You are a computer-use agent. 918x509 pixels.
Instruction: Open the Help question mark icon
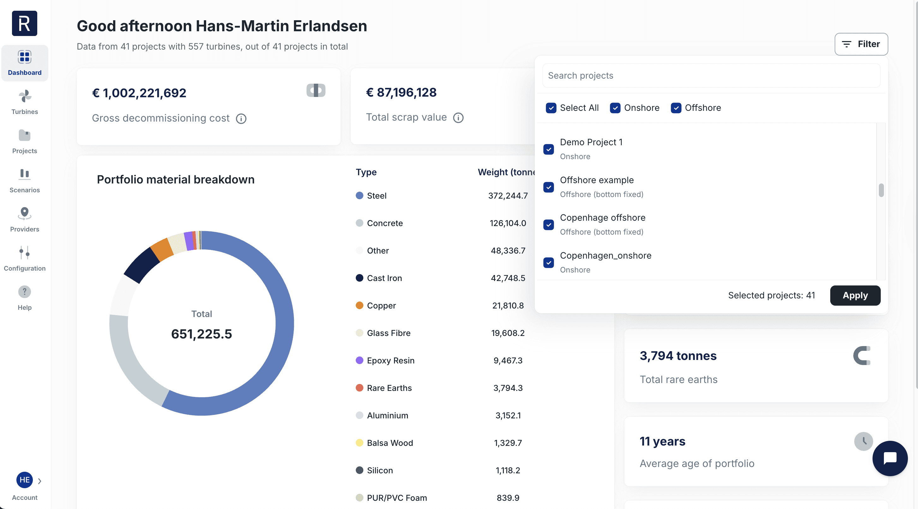[x=25, y=292]
